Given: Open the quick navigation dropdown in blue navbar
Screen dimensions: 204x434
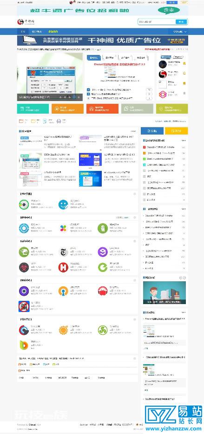Looking at the screenshot, I should click(180, 32).
